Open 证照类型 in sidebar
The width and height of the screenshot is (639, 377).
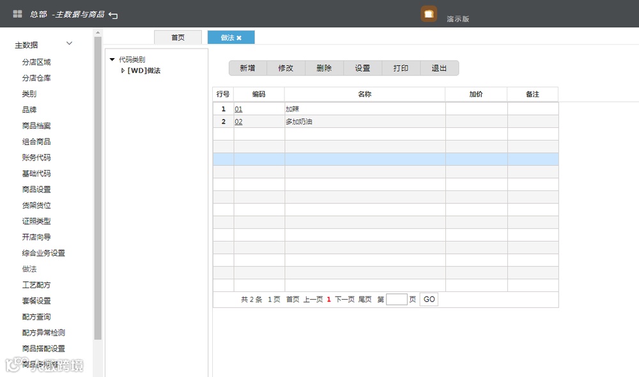tap(36, 221)
